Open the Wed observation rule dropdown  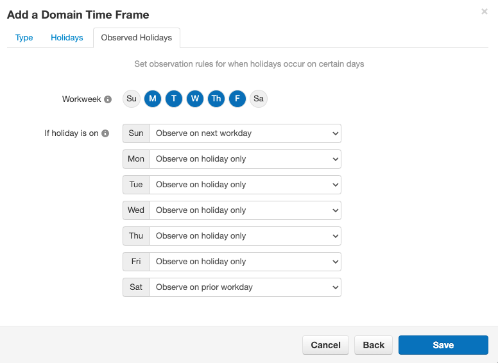[245, 210]
